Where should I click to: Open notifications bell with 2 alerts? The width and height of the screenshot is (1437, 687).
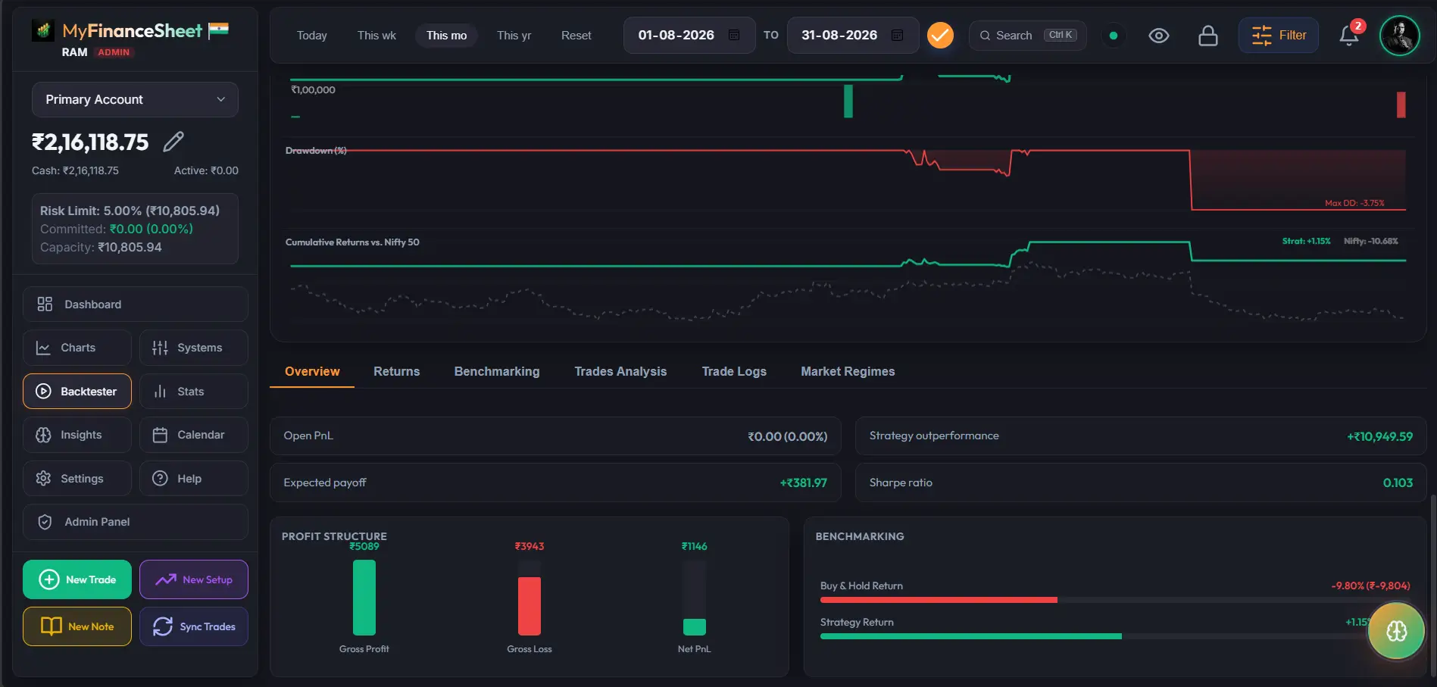(x=1349, y=35)
